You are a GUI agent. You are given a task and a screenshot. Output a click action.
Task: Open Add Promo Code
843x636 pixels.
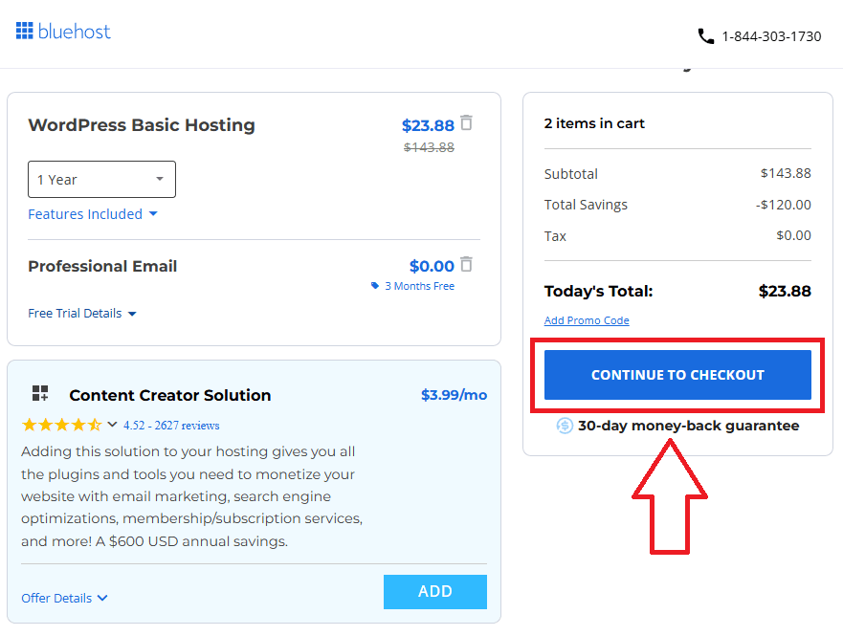(x=587, y=320)
